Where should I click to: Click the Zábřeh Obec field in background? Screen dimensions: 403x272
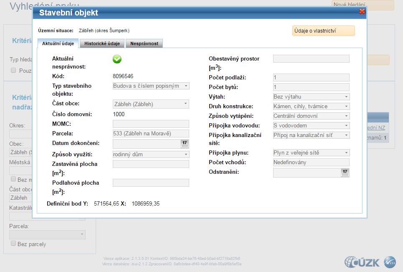(20, 152)
